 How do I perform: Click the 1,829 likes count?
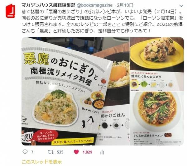pos(87,152)
